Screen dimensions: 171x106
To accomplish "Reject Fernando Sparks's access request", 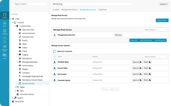I will tap(147, 80).
